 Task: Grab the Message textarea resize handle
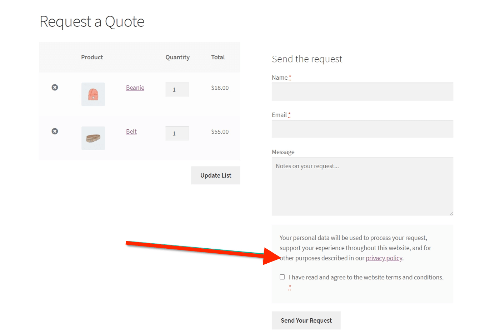(x=451, y=214)
